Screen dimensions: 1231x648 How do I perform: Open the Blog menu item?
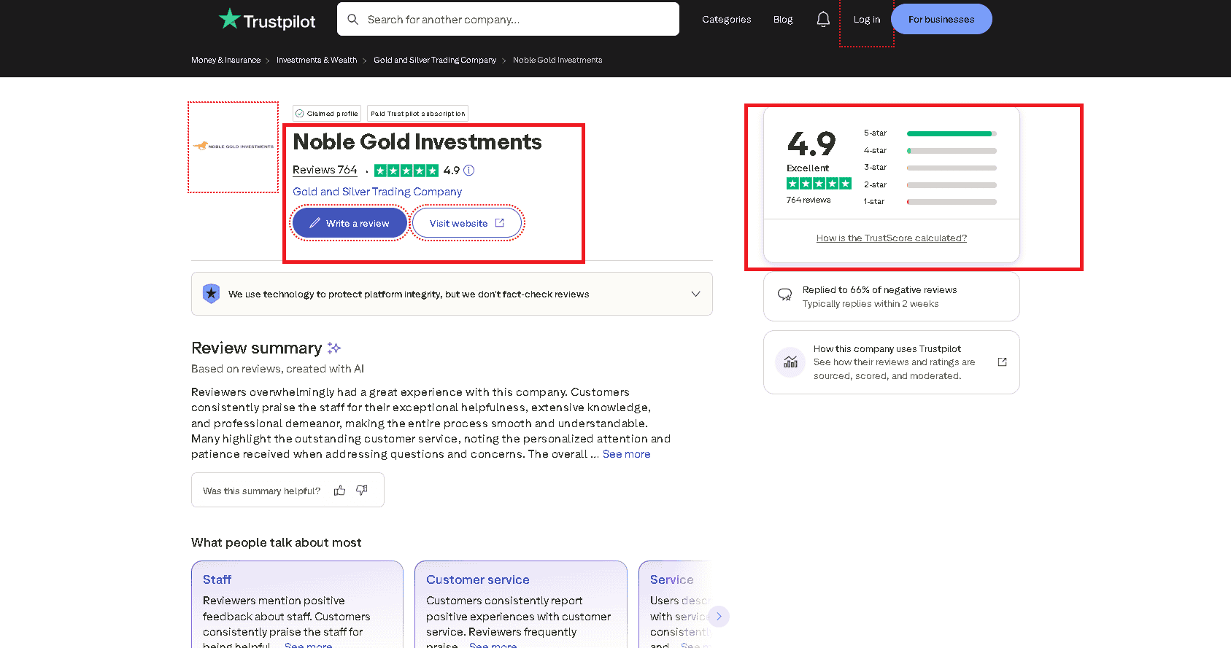click(783, 20)
